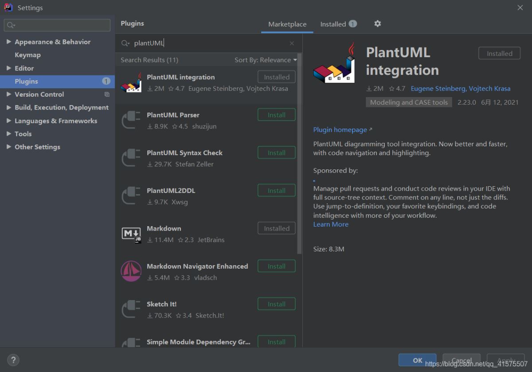Switch to the Marketplace tab
Viewport: 532px width, 372px height.
tap(287, 24)
